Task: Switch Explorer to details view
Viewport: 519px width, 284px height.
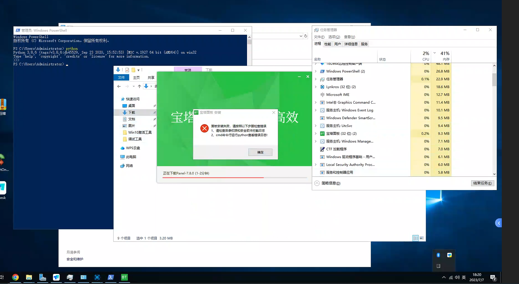Action: pos(416,238)
